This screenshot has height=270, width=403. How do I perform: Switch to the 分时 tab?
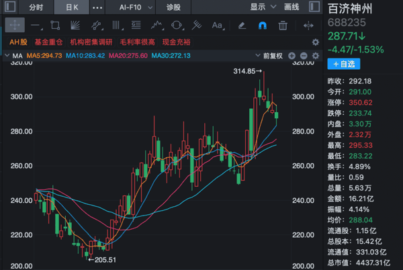(x=36, y=7)
